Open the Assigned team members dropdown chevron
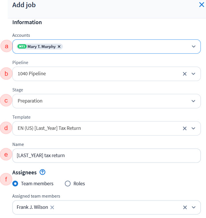 [194, 207]
